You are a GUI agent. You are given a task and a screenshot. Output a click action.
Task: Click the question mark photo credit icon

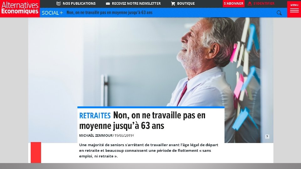267,136
